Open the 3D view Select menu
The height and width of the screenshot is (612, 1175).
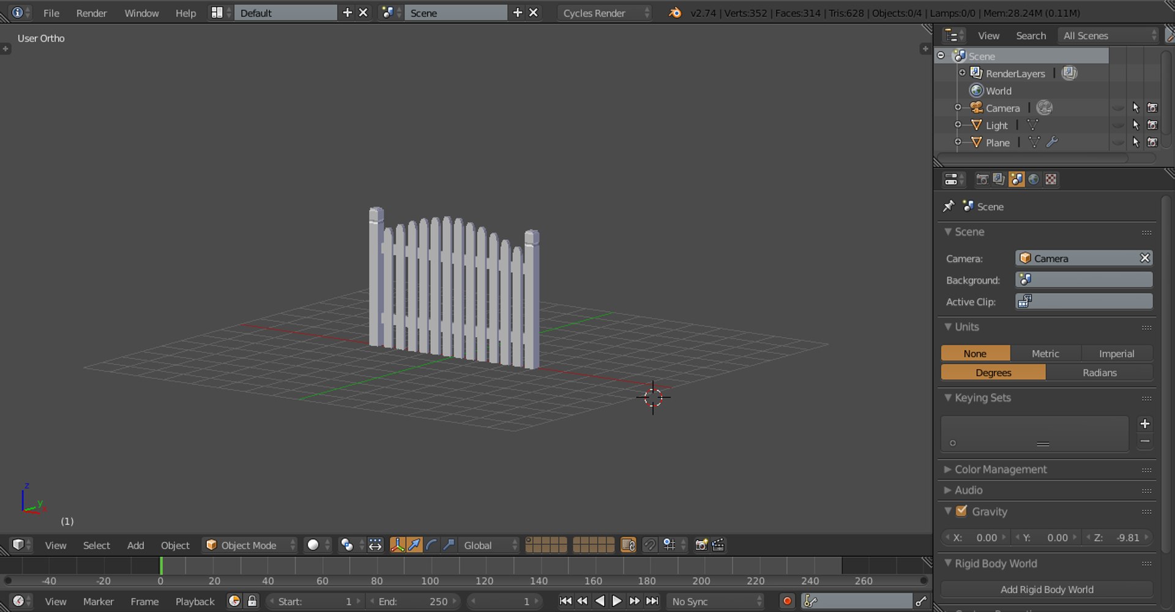pyautogui.click(x=97, y=545)
